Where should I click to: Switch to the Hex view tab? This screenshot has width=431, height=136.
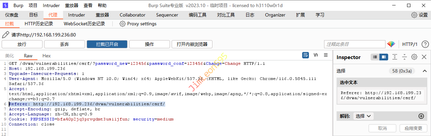pos(47,56)
